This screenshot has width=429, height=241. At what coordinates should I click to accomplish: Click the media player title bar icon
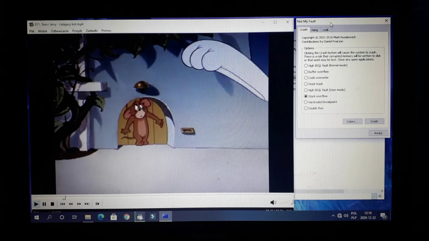32,24
